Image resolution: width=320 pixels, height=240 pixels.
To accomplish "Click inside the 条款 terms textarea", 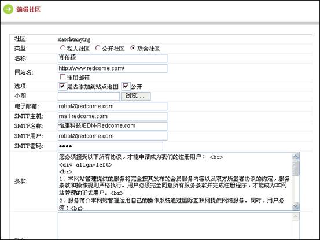I will click(x=175, y=181).
